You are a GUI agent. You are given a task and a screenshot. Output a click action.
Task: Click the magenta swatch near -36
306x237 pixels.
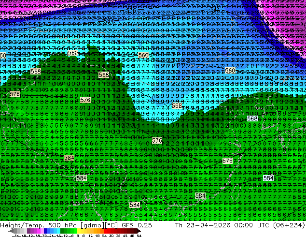click(x=39, y=231)
